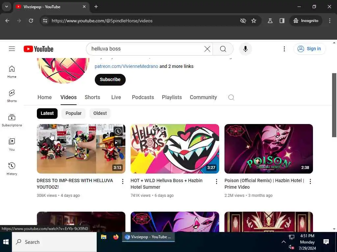This screenshot has width=337, height=252.
Task: Subscribe to the Vivziepop channel
Action: point(110,79)
